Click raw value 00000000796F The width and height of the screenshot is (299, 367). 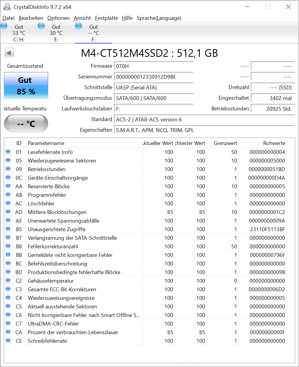268,255
